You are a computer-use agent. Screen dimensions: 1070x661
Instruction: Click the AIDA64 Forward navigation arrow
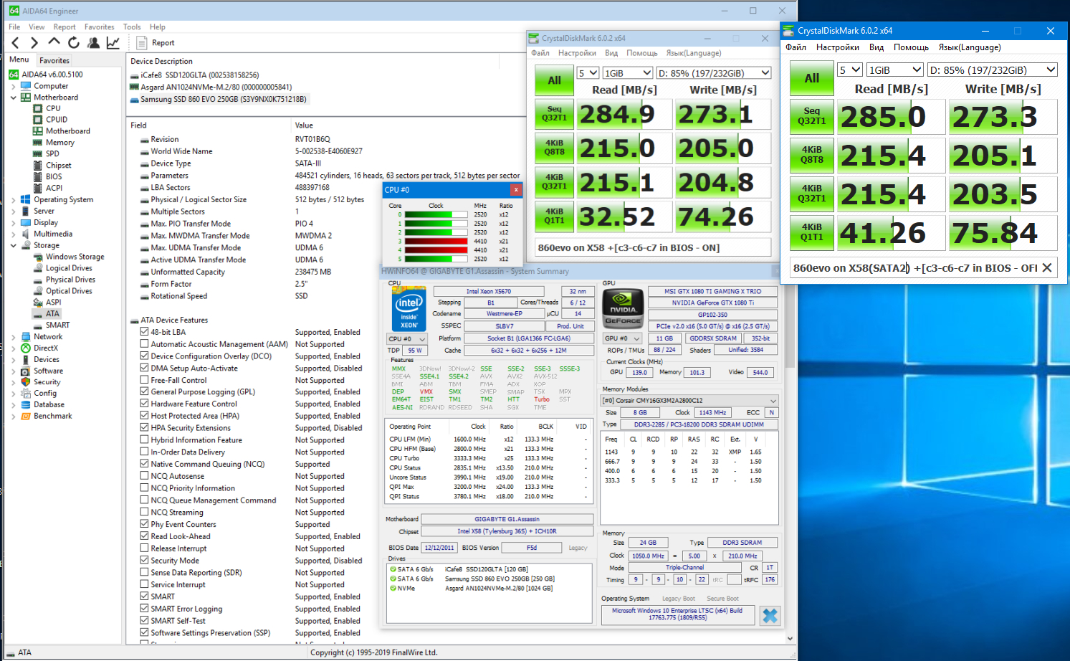(34, 43)
